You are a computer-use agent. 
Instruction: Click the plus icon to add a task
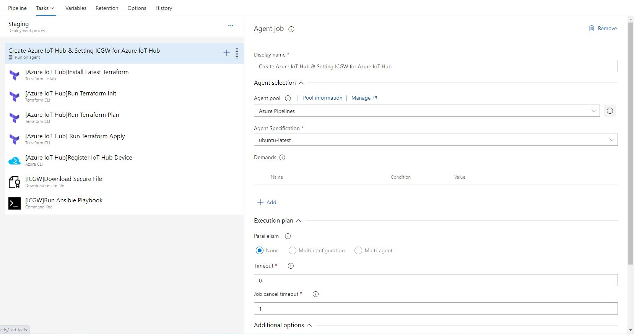click(226, 53)
